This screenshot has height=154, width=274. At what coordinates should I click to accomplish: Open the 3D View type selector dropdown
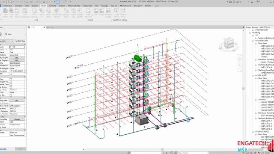pyautogui.click(x=26, y=34)
